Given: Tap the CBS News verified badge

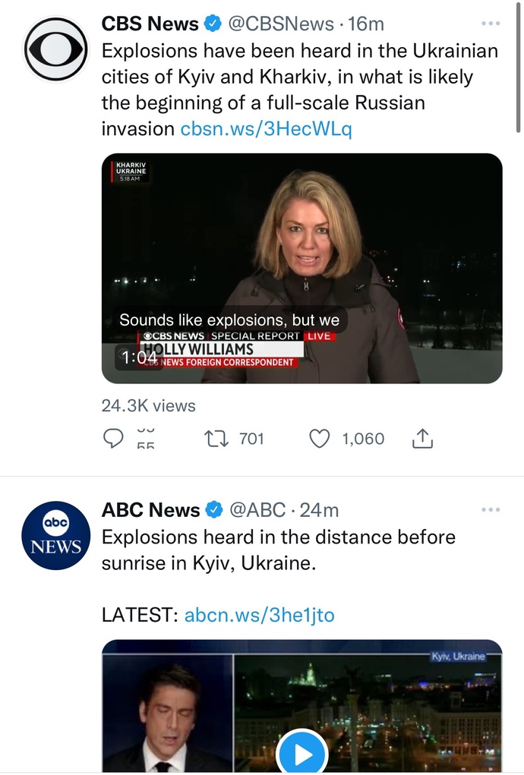Looking at the screenshot, I should click(213, 24).
